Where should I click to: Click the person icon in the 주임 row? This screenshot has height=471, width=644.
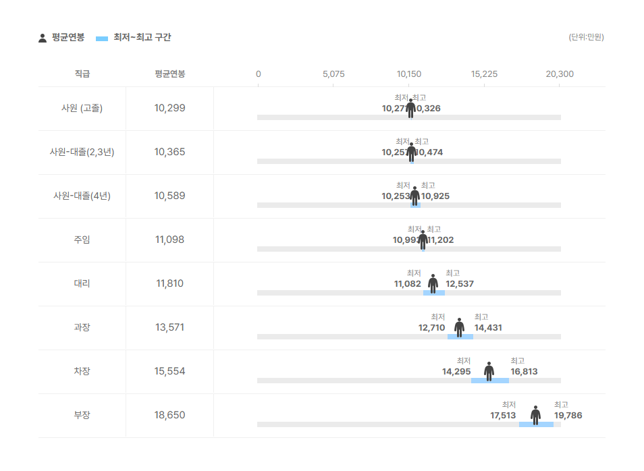pos(423,240)
